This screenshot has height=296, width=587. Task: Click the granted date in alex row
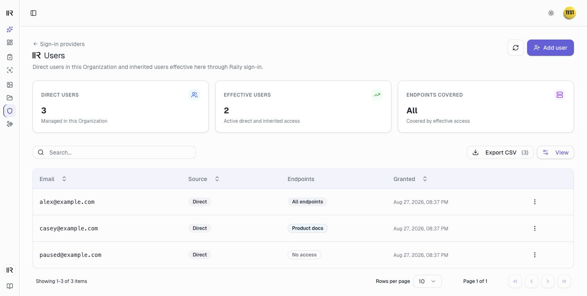point(421,202)
